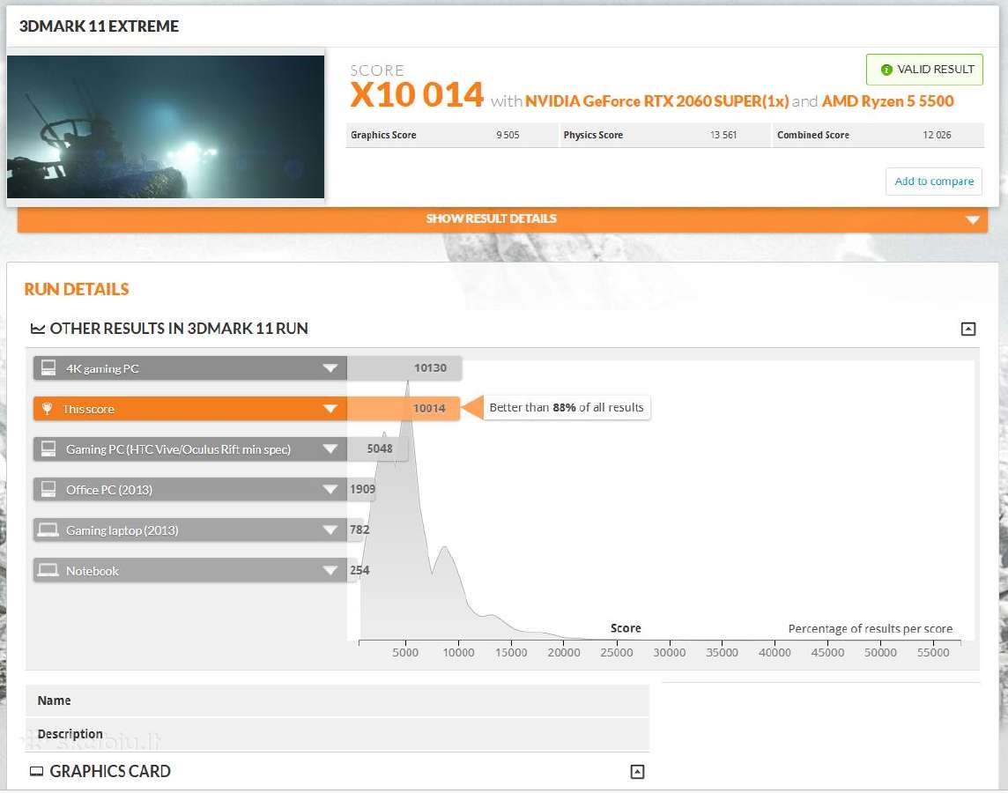Click the Graphics Score value 9 505

click(508, 135)
